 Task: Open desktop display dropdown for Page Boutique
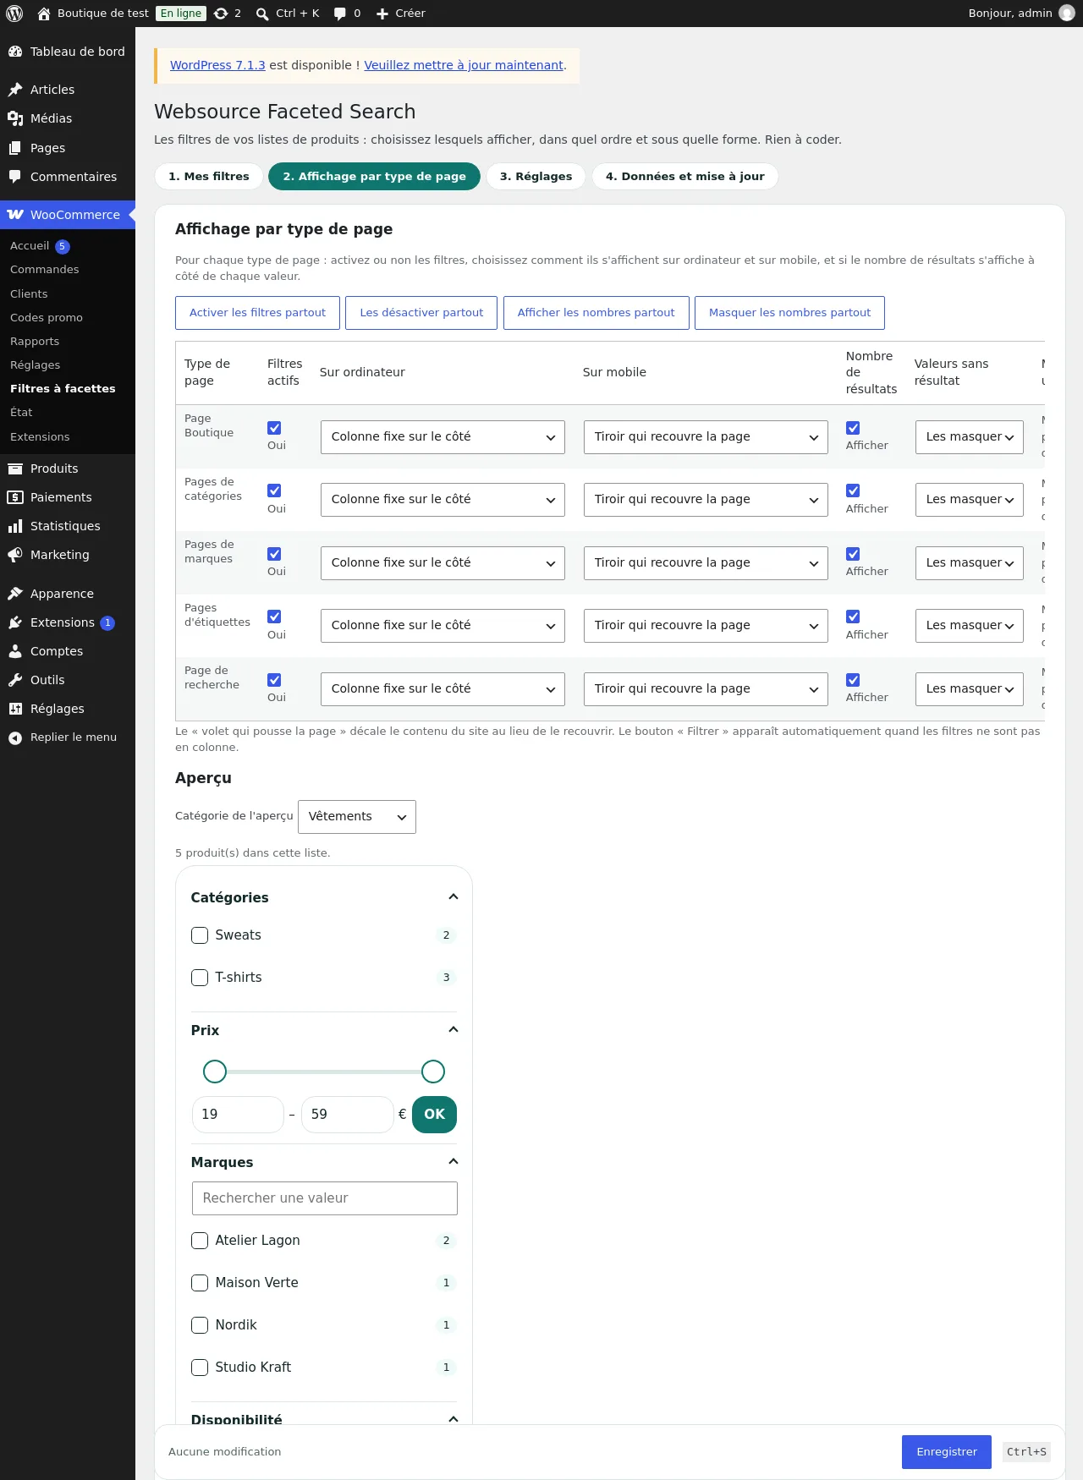pos(443,437)
